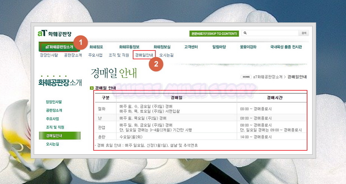Click the aT화훼공판장소개 breadcrumb link
This screenshot has width=346, height=184.
pos(268,77)
